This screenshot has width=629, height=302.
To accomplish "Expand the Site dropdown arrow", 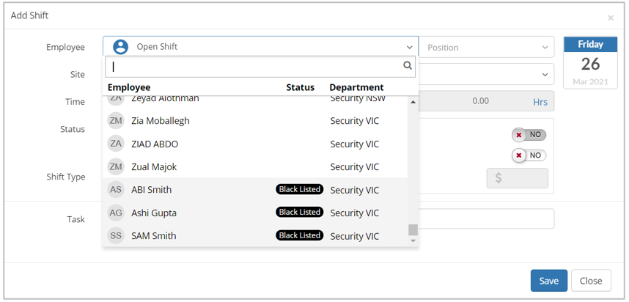I will click(545, 75).
